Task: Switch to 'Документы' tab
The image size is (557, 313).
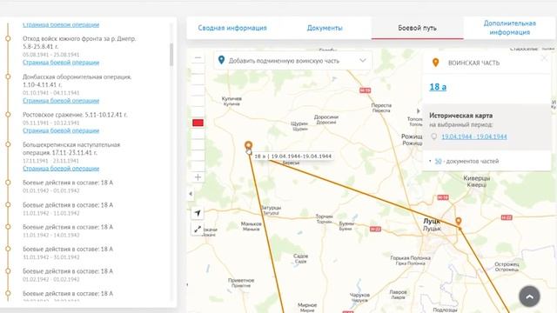Action: pyautogui.click(x=325, y=28)
